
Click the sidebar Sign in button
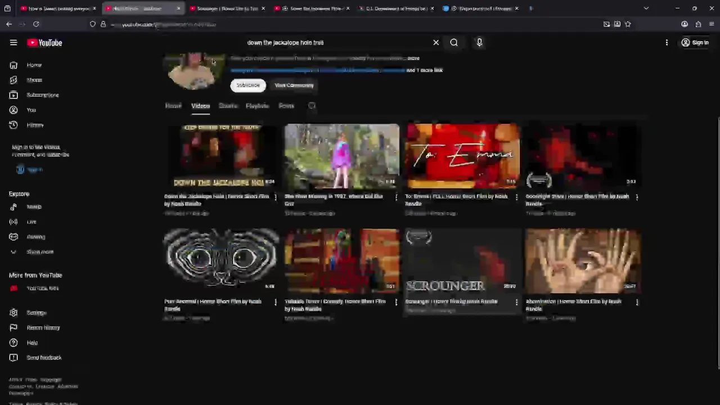pos(29,170)
